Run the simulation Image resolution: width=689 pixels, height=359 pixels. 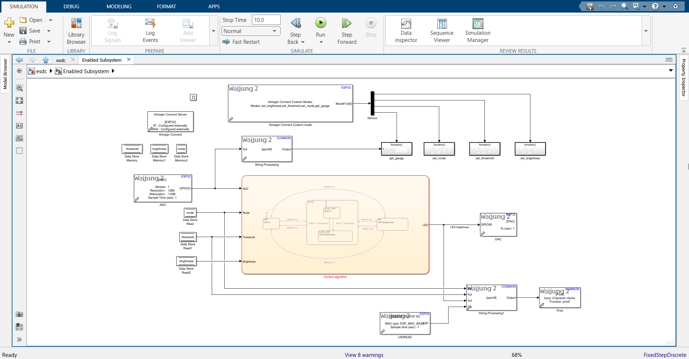pyautogui.click(x=320, y=23)
